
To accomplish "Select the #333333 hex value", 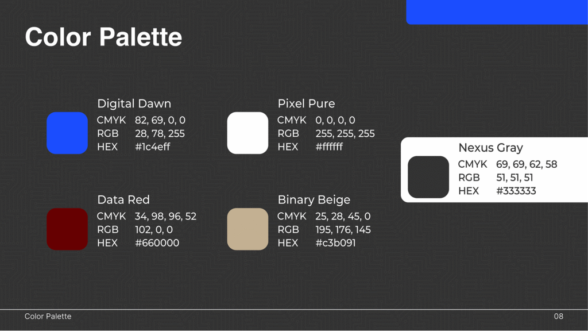I will coord(516,191).
